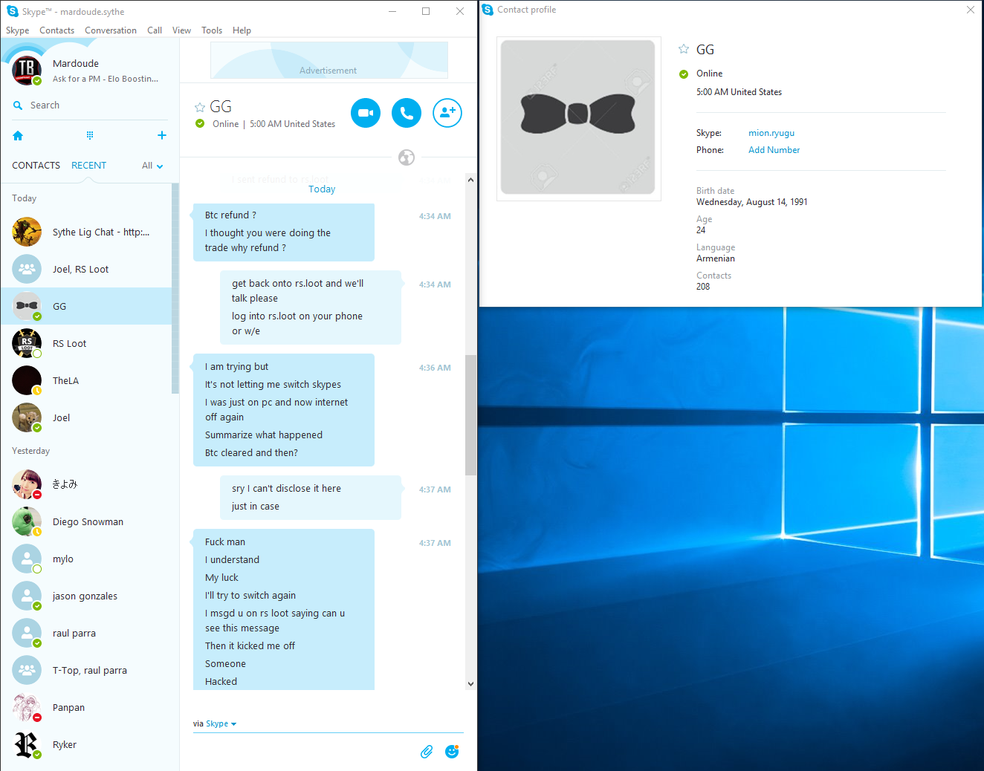Open the dial pad icon
This screenshot has width=984, height=771.
click(90, 135)
